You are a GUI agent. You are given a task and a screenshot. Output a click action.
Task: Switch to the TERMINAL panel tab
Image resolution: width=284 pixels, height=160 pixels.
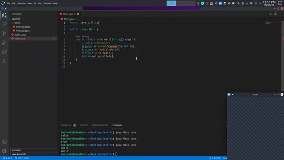117,125
